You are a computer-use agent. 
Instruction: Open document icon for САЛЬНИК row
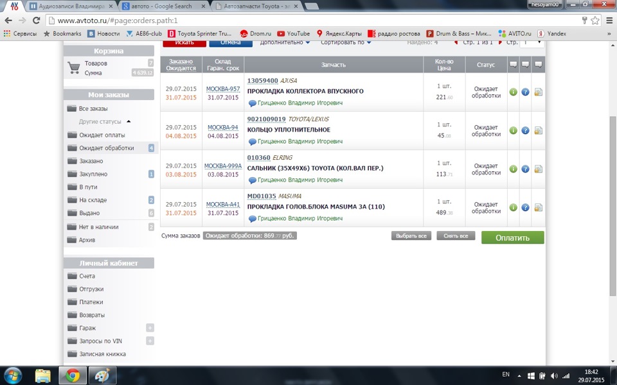(539, 169)
